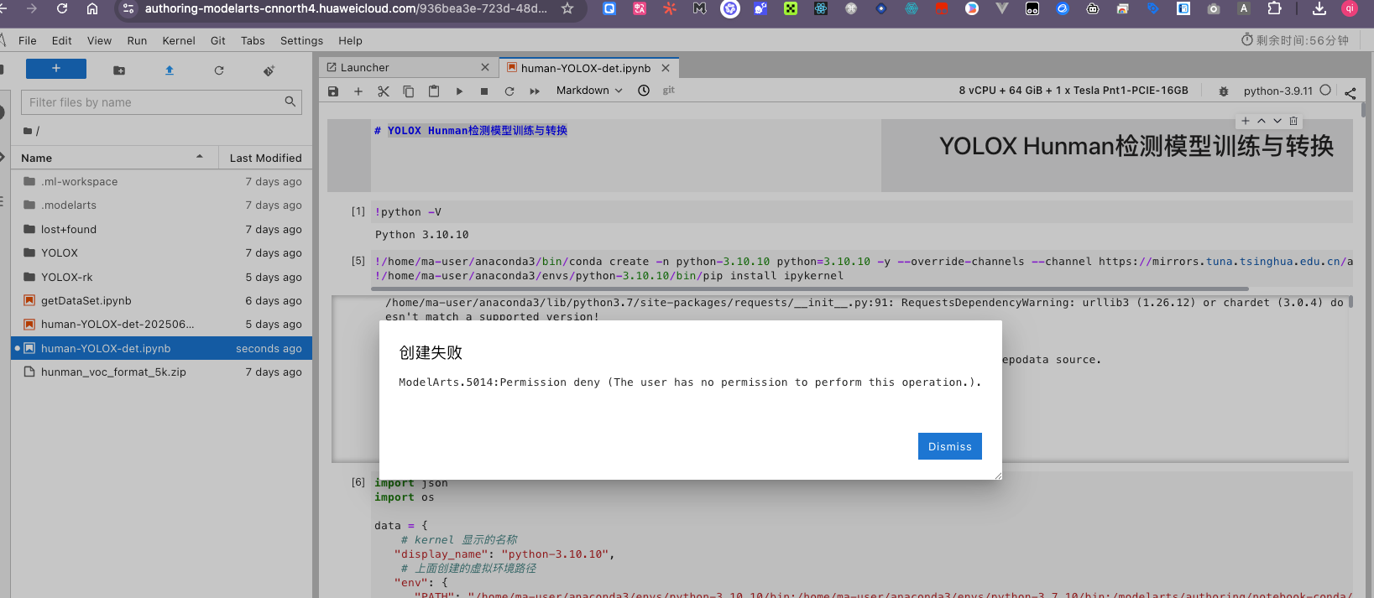The width and height of the screenshot is (1374, 598).
Task: Cut the selected cell with the scissors icon
Action: (384, 91)
